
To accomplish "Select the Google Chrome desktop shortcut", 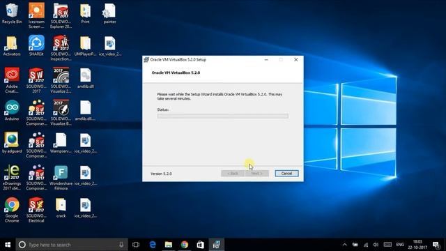I will pos(12,210).
